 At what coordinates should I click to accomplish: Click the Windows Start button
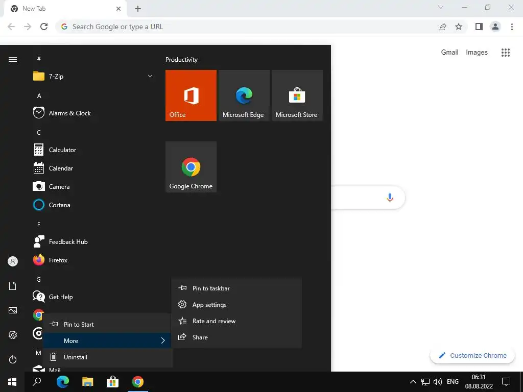(12, 382)
